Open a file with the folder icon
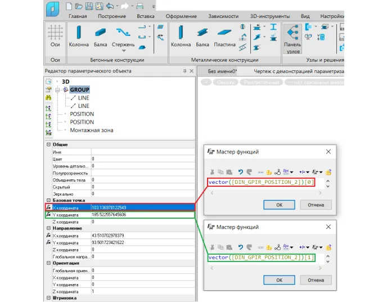This screenshot has width=387, height=302. tap(79, 6)
